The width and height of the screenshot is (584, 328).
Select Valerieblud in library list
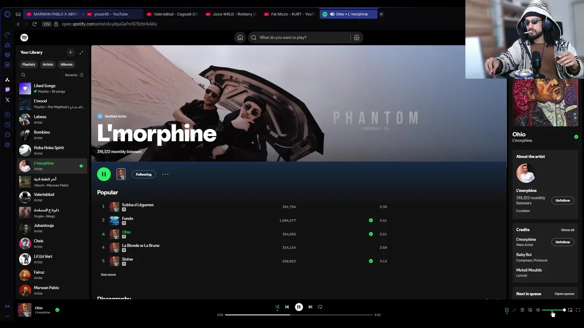pyautogui.click(x=52, y=197)
